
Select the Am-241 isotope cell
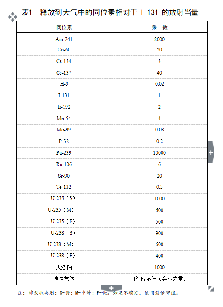pos(64,38)
